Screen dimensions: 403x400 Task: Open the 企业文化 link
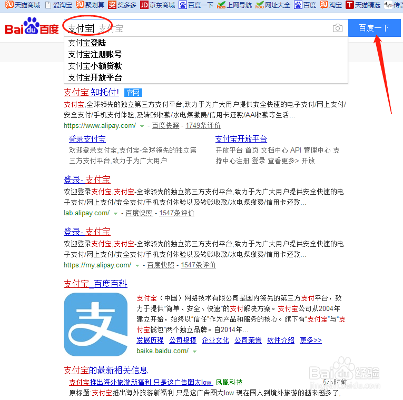click(215, 340)
